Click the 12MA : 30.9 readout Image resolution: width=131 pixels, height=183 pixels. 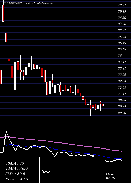pyautogui.click(x=17, y=169)
